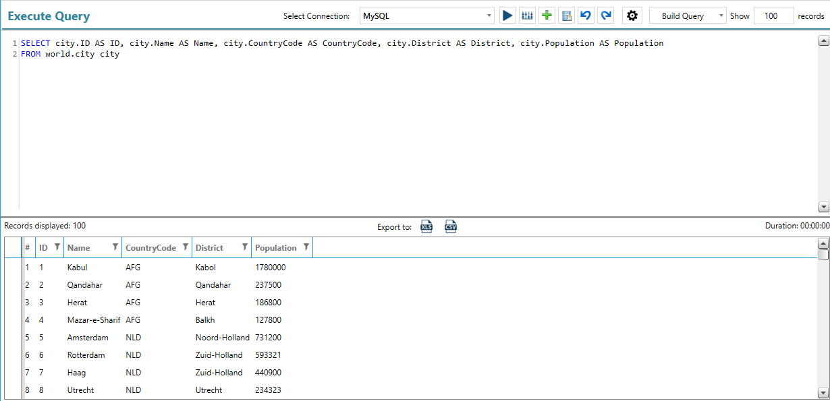Click the Records displayed: 100 label
Screen dimensions: 830x401
pos(45,226)
